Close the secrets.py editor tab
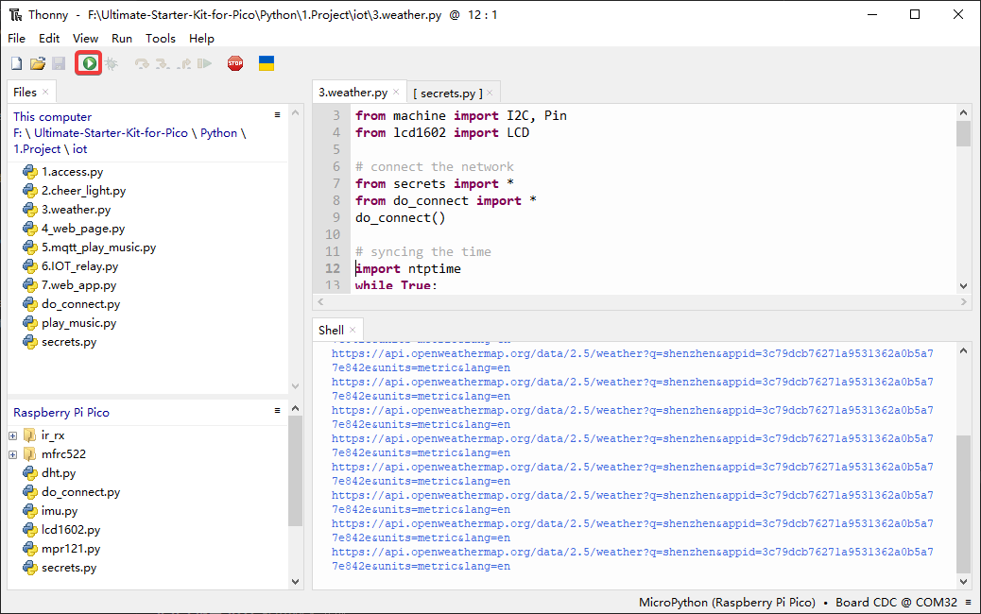The image size is (981, 614). (x=490, y=93)
